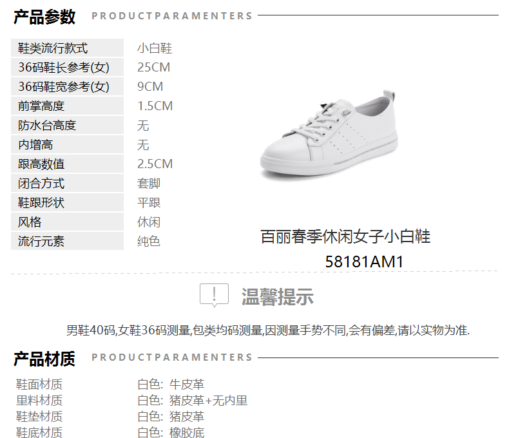Click the 鞋跟形状 parameter label

tap(41, 203)
